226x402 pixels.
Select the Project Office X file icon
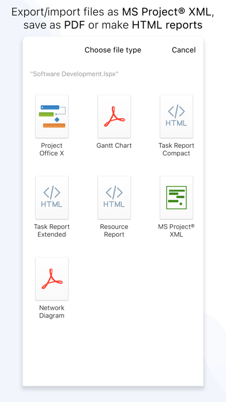pos(52,117)
